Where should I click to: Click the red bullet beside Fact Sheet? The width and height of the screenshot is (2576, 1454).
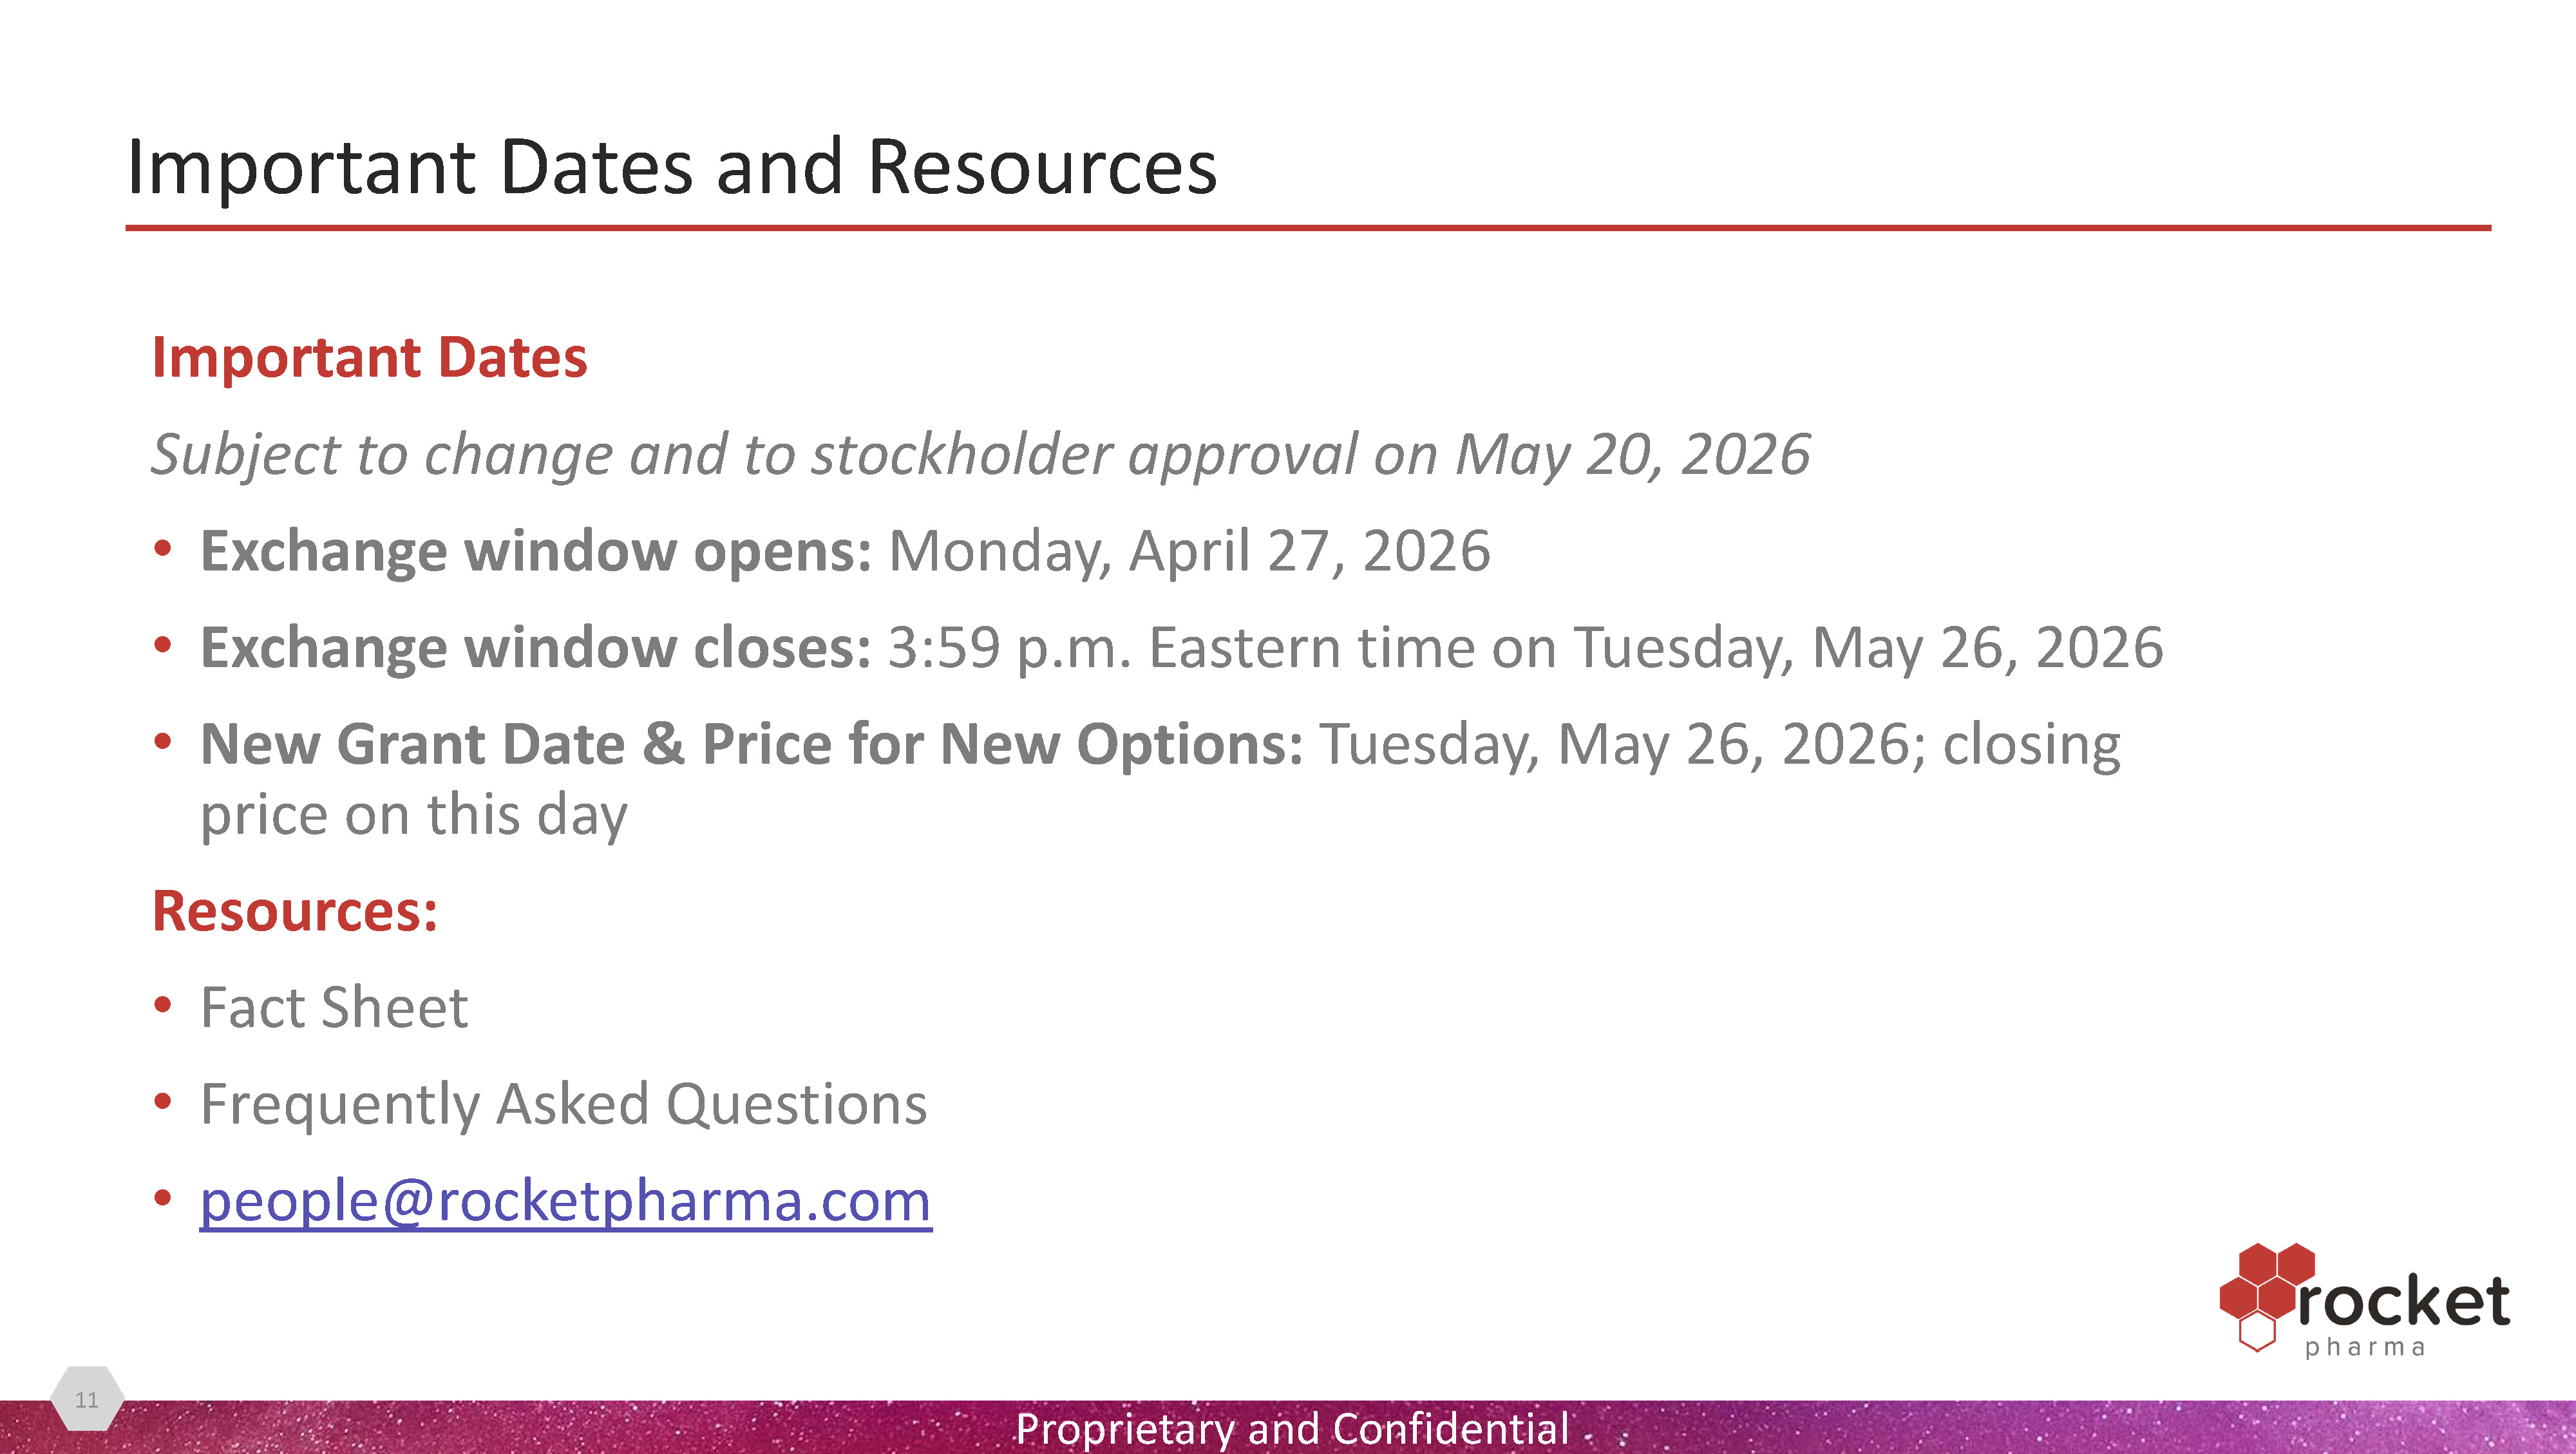[163, 1004]
